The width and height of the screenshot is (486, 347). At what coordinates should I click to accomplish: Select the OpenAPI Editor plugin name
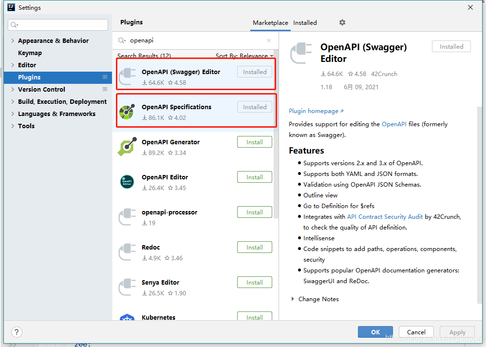pyautogui.click(x=165, y=177)
